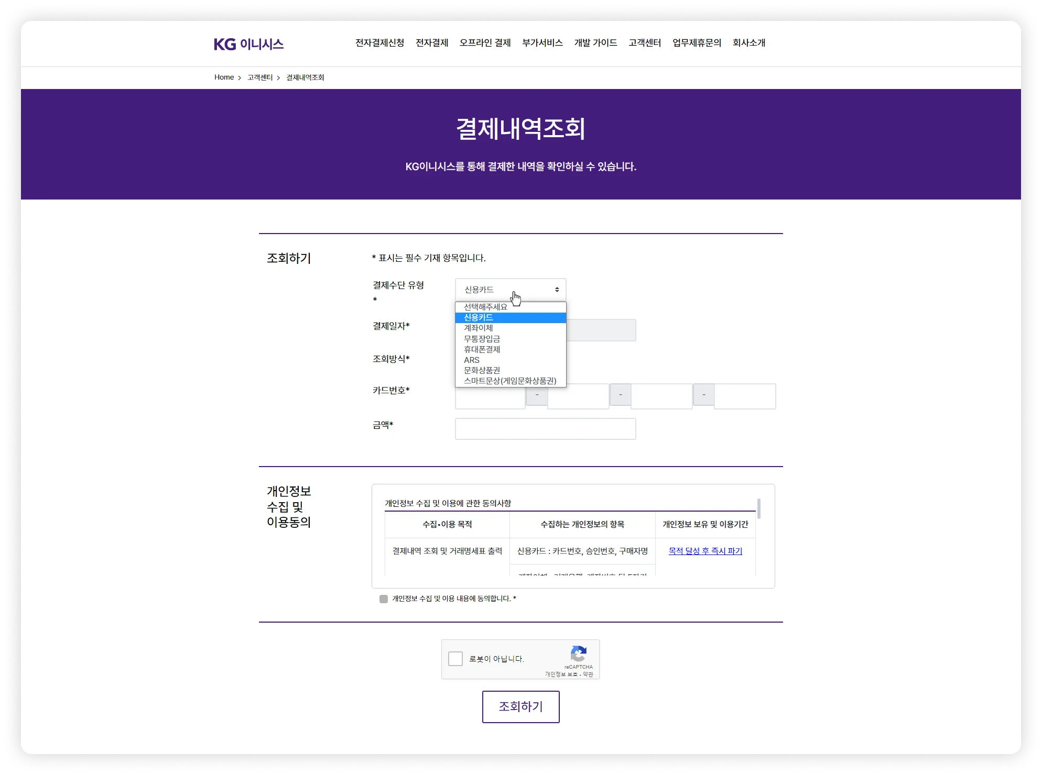Open the 결제수단 유형 dropdown arrow
The width and height of the screenshot is (1042, 775).
coord(557,290)
